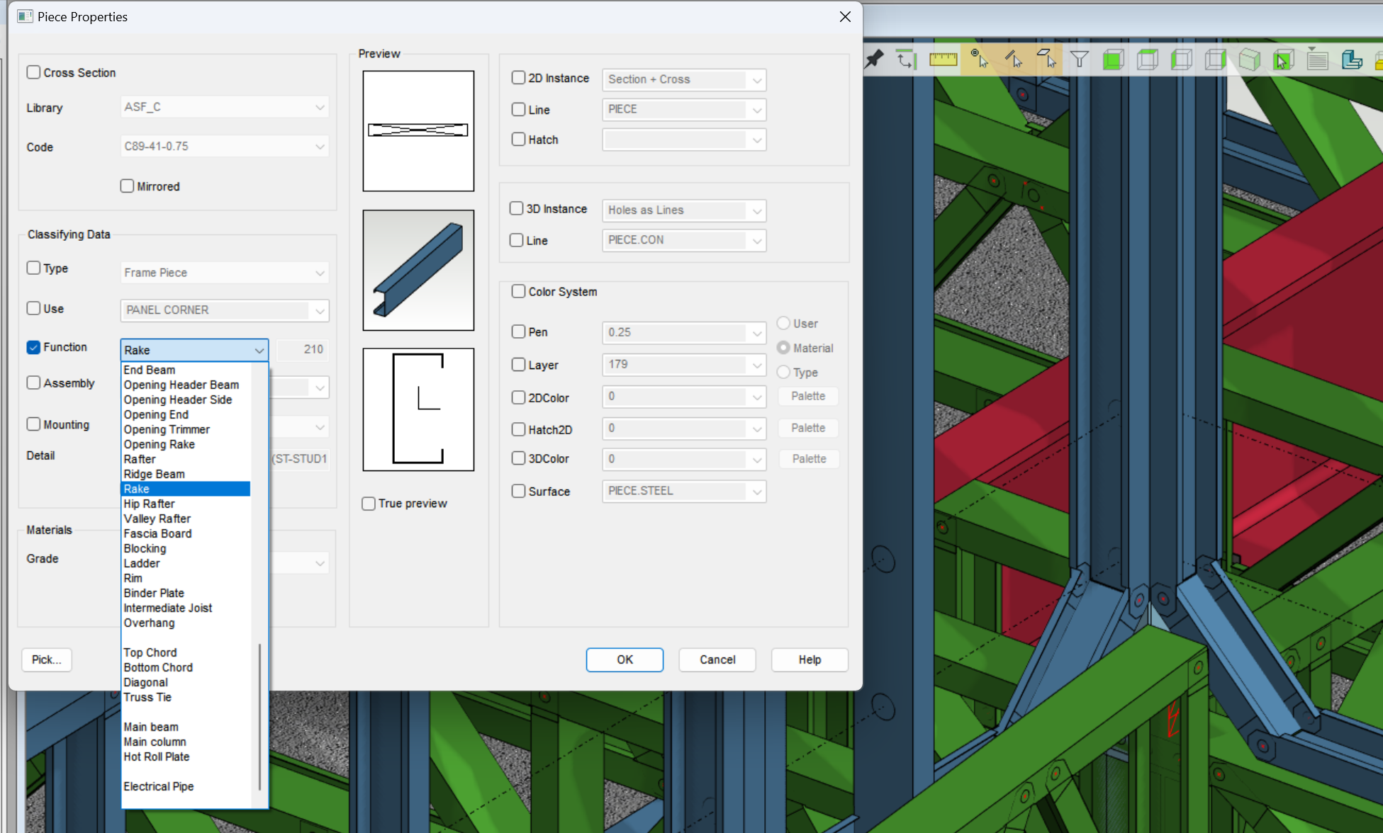Screen dimensions: 1383x833
Task: Uncheck the Function checkbox
Action: (x=33, y=347)
